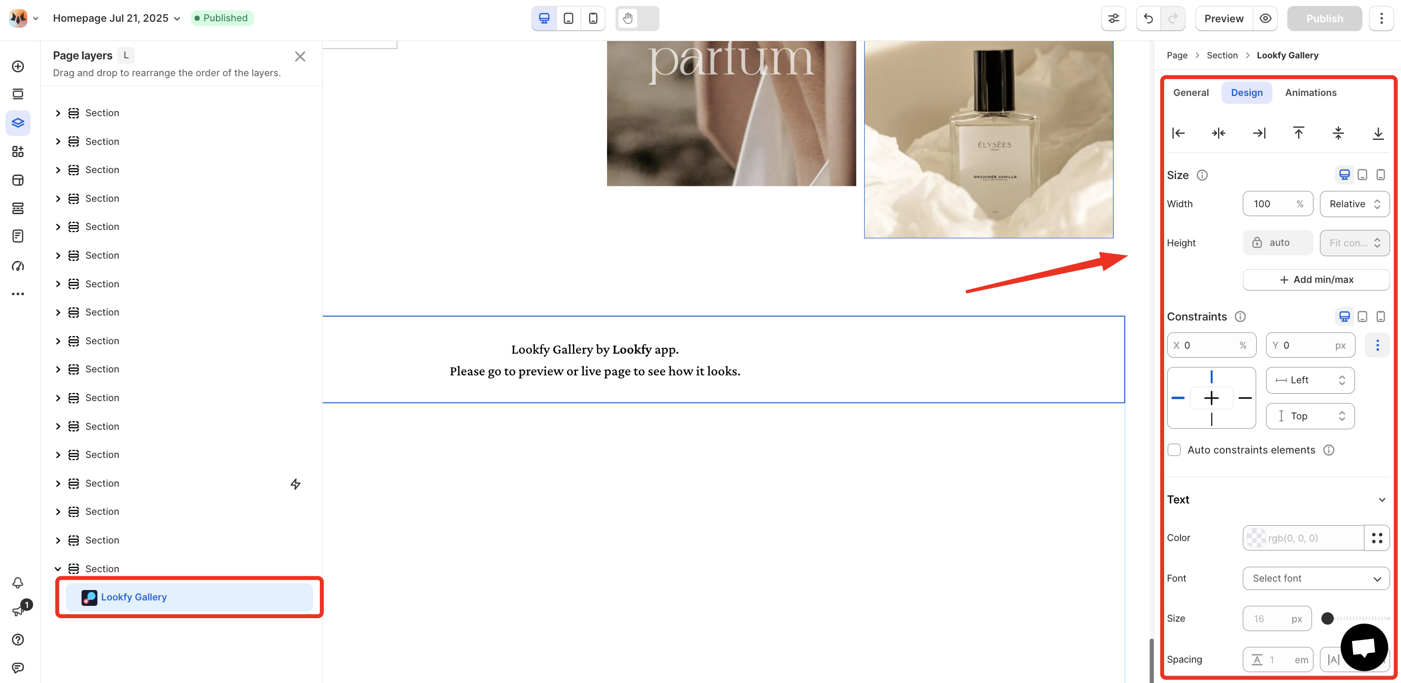The height and width of the screenshot is (683, 1401).
Task: Click the Constraints info icon
Action: pos(1240,317)
